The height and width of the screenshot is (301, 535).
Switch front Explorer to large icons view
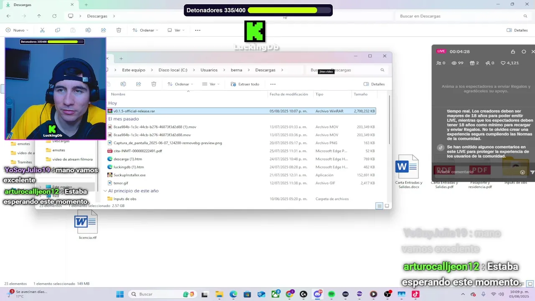tap(387, 206)
